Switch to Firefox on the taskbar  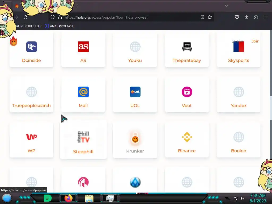69,198
